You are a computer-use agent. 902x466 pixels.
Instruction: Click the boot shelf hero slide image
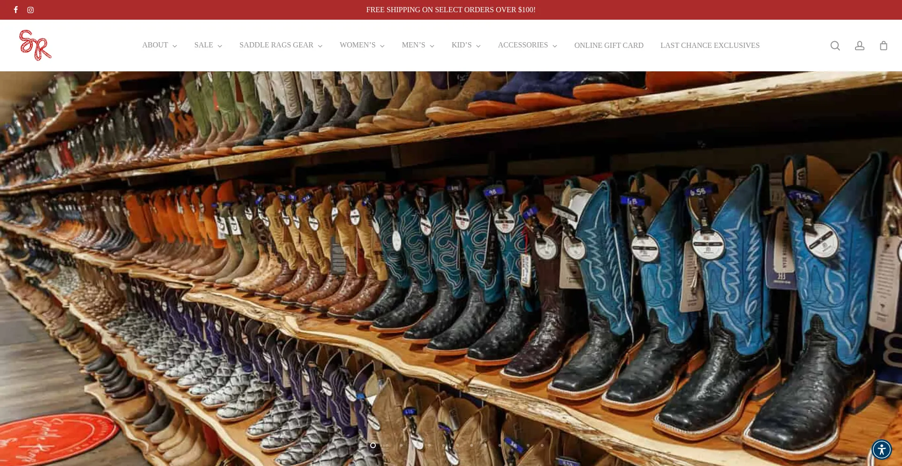click(451, 268)
